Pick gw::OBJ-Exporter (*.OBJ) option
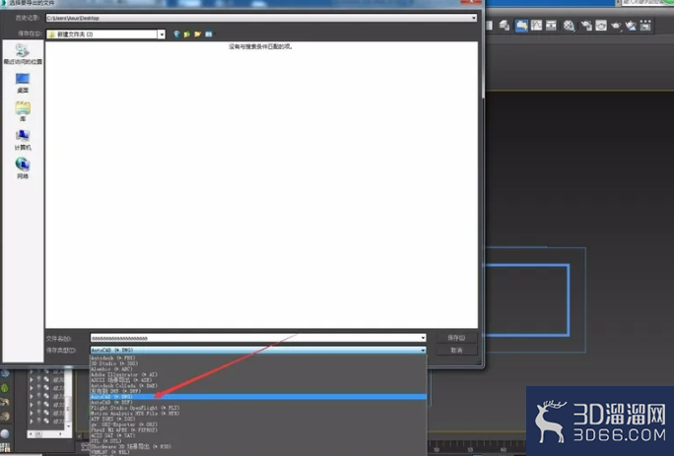This screenshot has height=456, width=674. pyautogui.click(x=258, y=424)
